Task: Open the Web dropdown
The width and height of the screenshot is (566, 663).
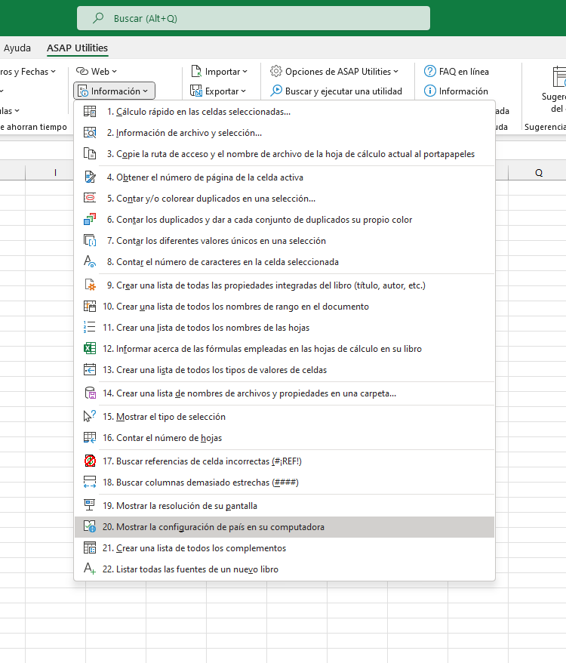Action: click(x=97, y=72)
